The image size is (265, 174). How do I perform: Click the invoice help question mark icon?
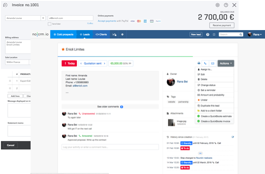tap(226, 5)
